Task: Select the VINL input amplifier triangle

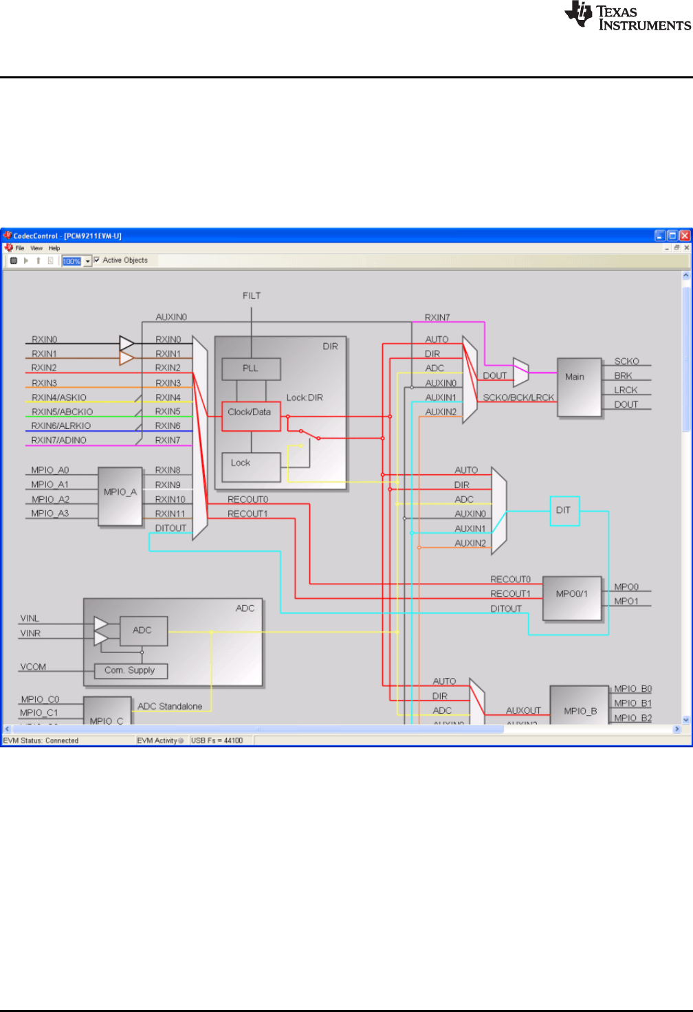Action: [x=101, y=624]
